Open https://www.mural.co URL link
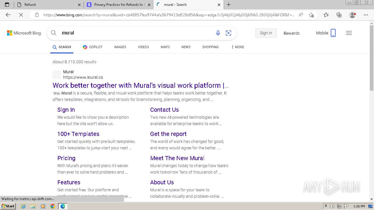 pos(83,77)
